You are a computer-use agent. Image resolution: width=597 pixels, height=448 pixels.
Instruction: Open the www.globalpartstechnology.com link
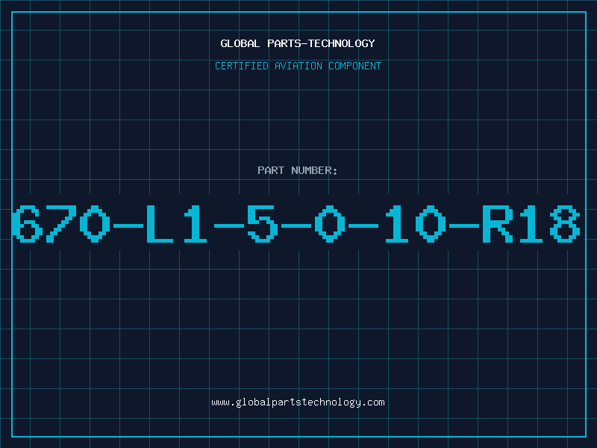click(x=298, y=402)
